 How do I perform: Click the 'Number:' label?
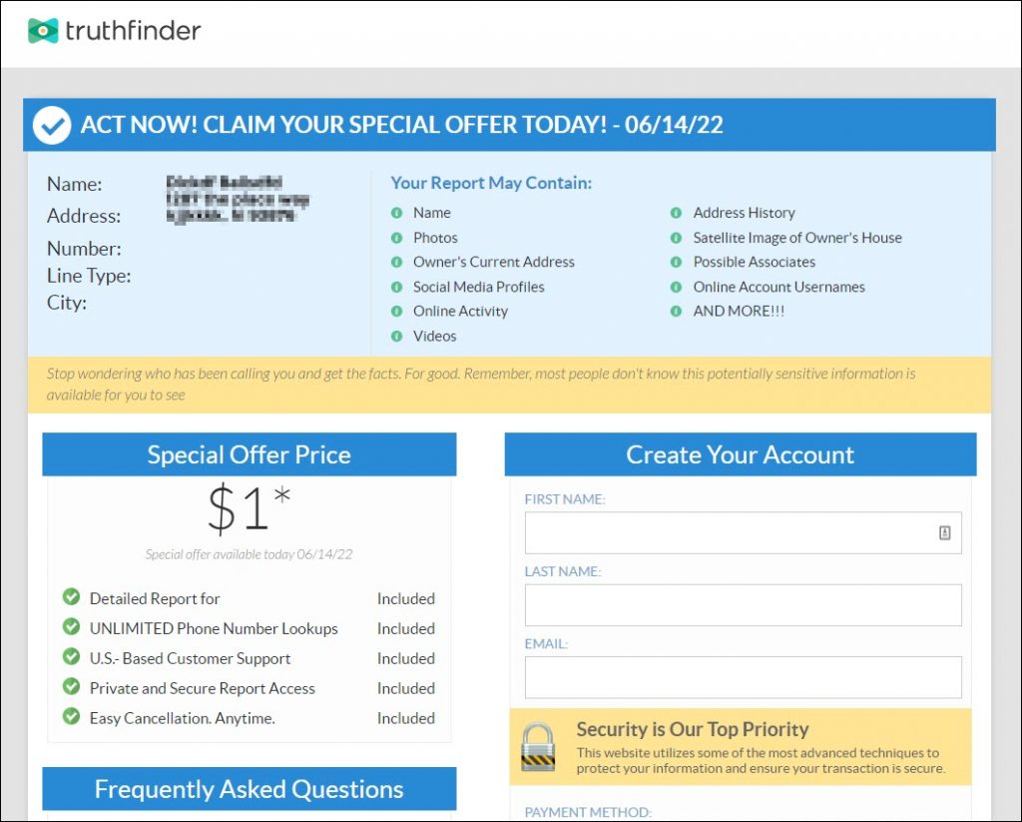pos(84,249)
